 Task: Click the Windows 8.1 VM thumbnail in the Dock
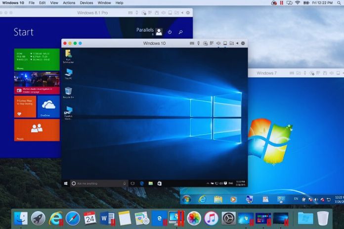coord(263,219)
